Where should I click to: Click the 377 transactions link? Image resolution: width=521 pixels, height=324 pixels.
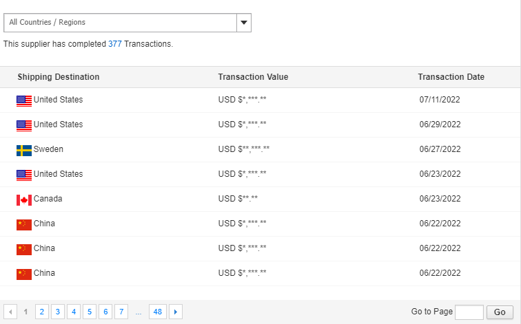tap(115, 44)
